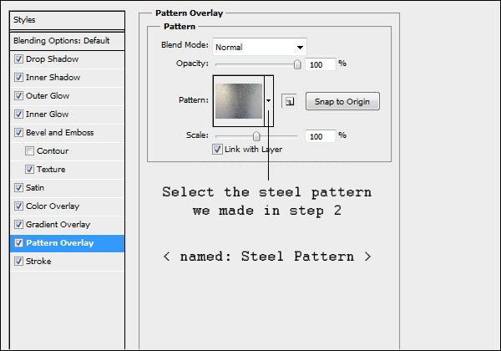This screenshot has height=351, width=501.
Task: Expand the Blend Mode dropdown
Action: [x=260, y=47]
